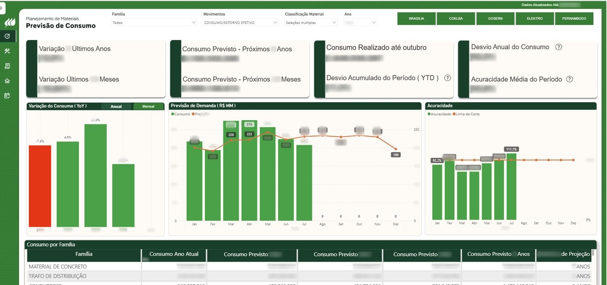Open the Classificação Material dropdown

point(311,23)
